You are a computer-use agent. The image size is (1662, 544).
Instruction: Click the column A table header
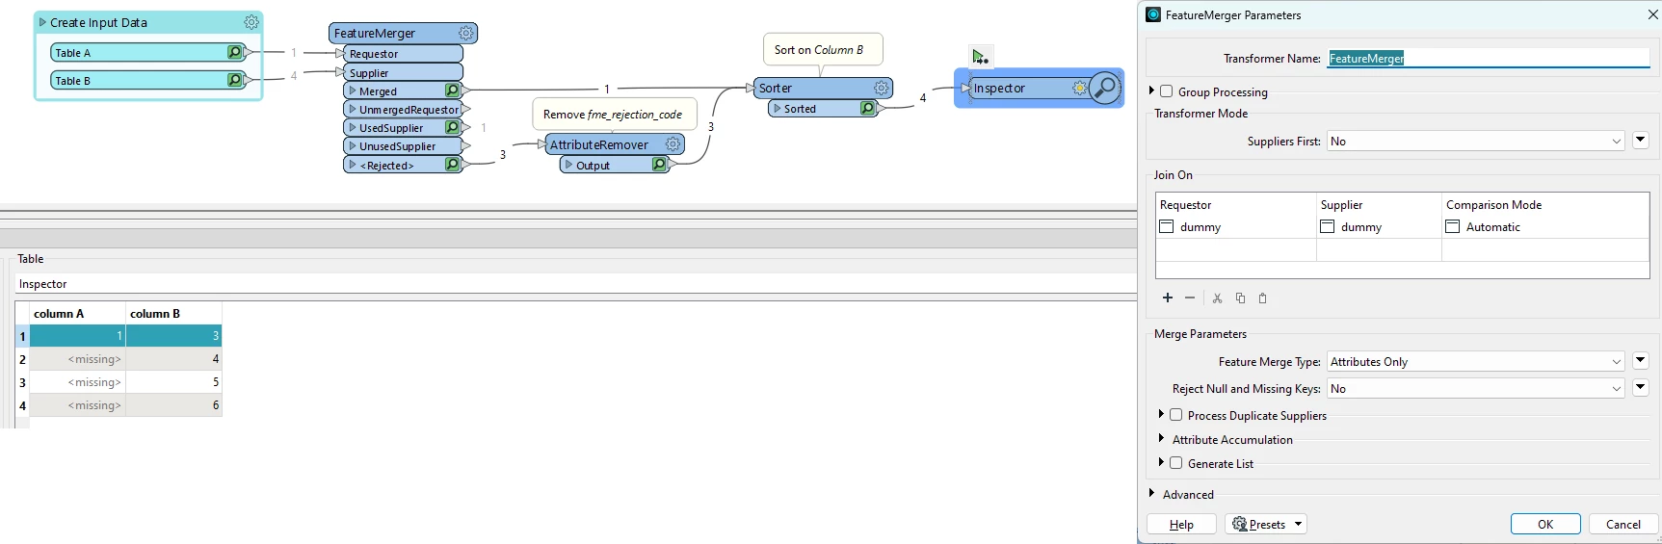click(78, 314)
